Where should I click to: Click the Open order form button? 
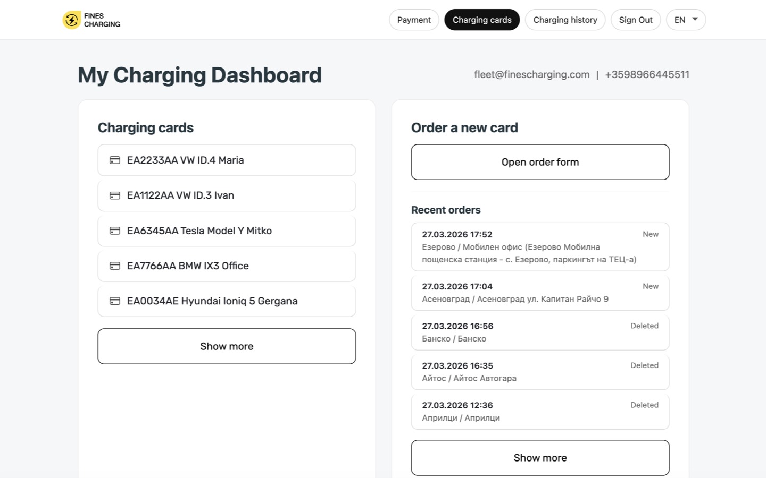tap(540, 162)
